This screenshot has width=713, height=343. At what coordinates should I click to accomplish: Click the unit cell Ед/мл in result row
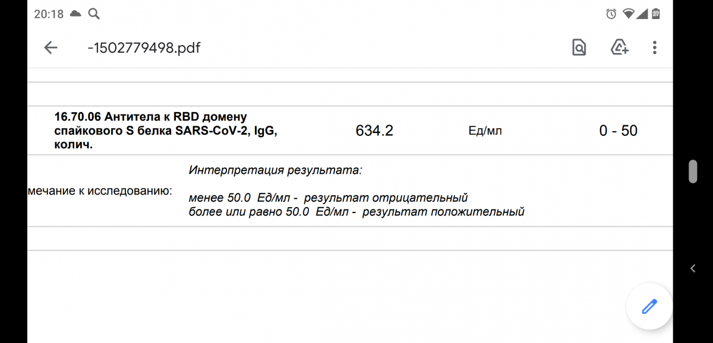485,131
